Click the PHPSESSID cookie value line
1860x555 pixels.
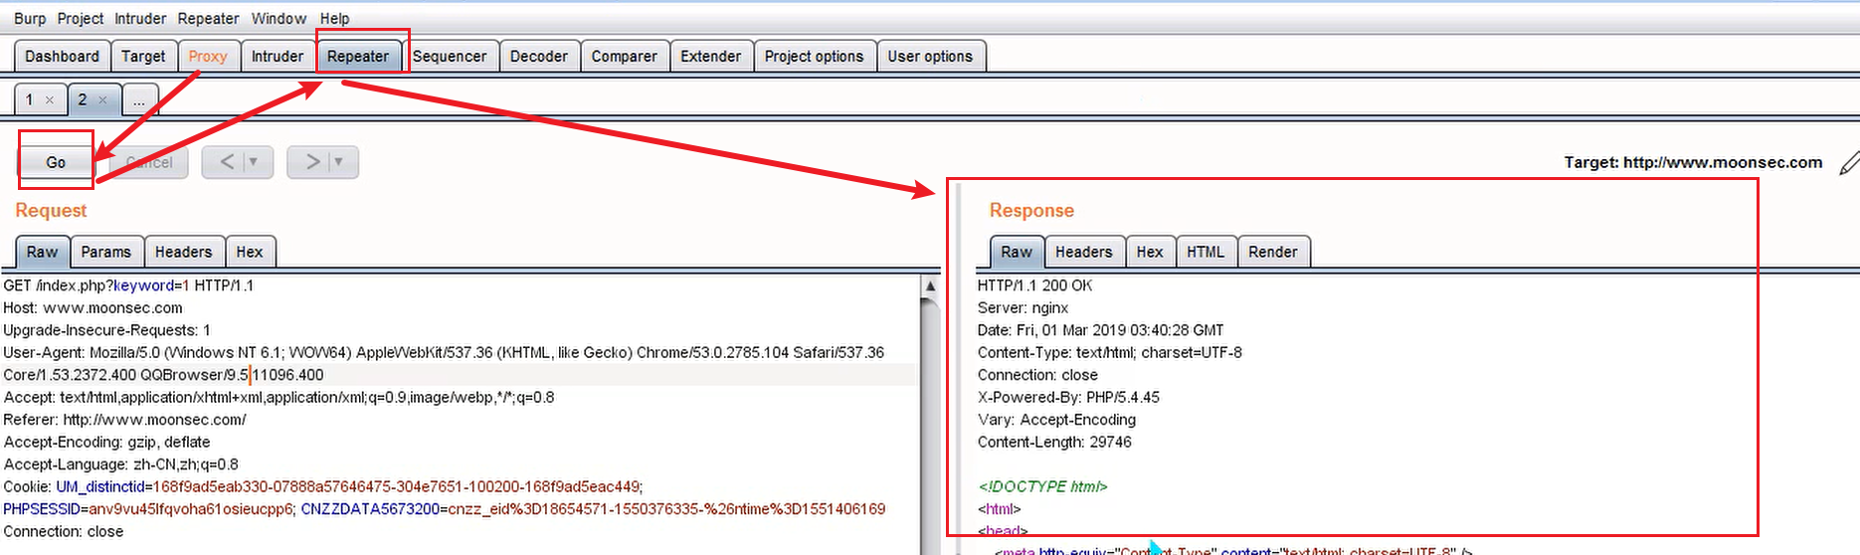point(444,509)
